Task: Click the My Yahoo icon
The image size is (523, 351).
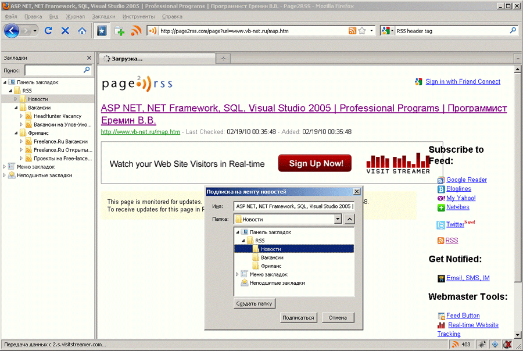Action: click(441, 198)
